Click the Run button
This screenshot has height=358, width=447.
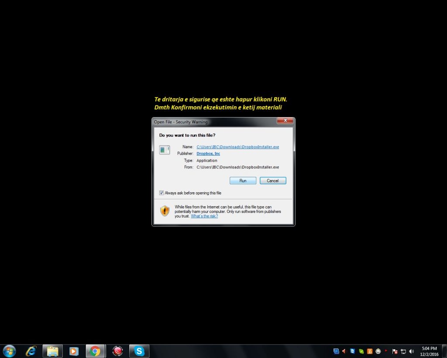[x=243, y=181]
